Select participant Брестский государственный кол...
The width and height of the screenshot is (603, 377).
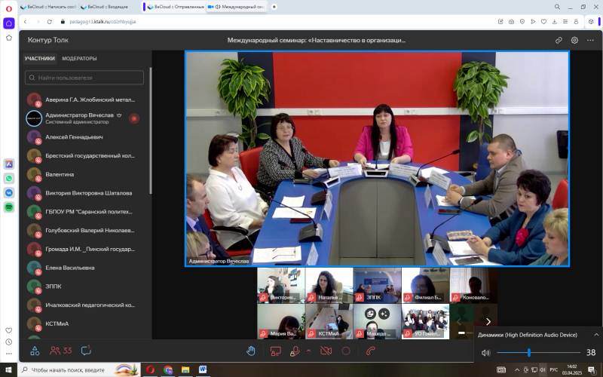click(x=84, y=156)
